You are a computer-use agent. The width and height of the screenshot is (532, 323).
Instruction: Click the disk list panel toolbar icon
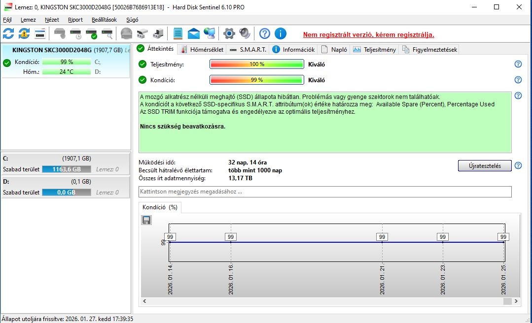40,33
